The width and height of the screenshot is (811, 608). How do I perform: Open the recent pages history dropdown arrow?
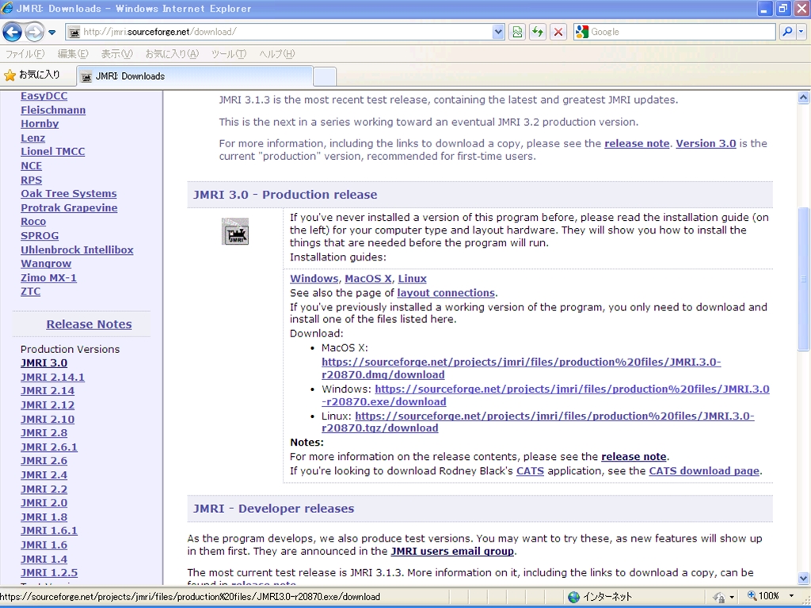click(51, 32)
